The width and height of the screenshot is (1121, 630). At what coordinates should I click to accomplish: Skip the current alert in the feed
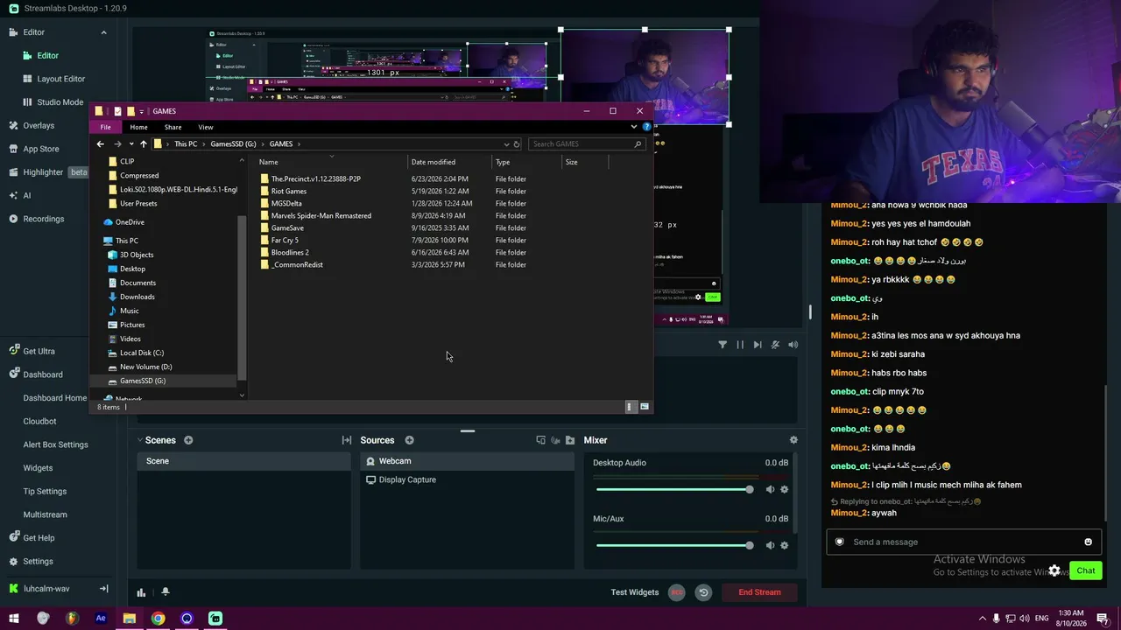click(758, 345)
